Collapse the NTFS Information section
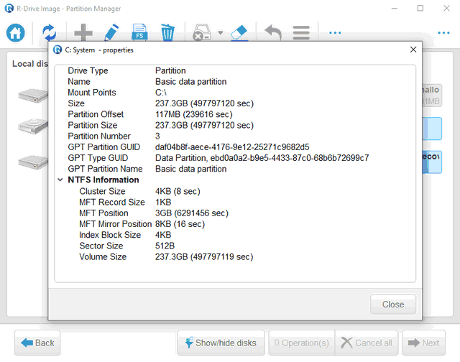Image resolution: width=460 pixels, height=362 pixels. pyautogui.click(x=60, y=180)
